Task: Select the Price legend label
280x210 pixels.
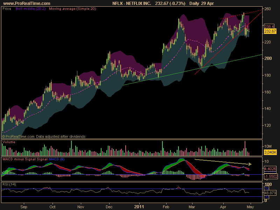Action: tap(7, 8)
